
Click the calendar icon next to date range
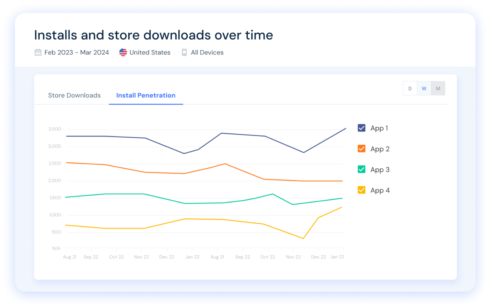coord(37,52)
